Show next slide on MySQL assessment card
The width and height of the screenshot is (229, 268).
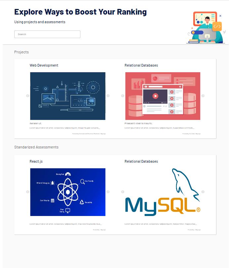[x=203, y=192]
